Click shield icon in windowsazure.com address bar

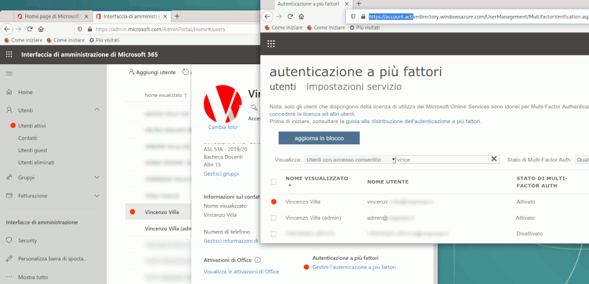pyautogui.click(x=353, y=16)
